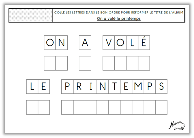194x138 pixels.
Task: Click the empty box under the L of LE
Action: (32, 107)
